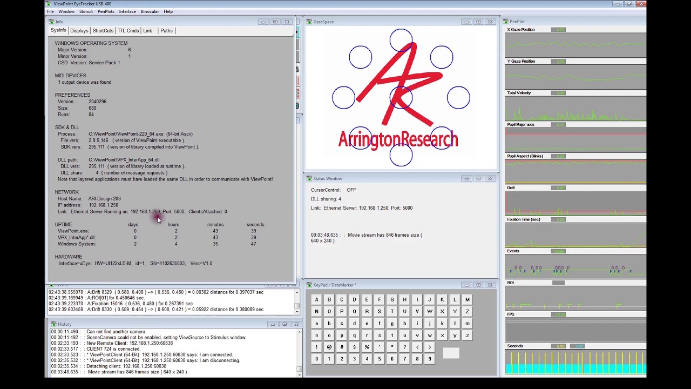Click the Status Window title icon
The height and width of the screenshot is (389, 691).
click(309, 178)
